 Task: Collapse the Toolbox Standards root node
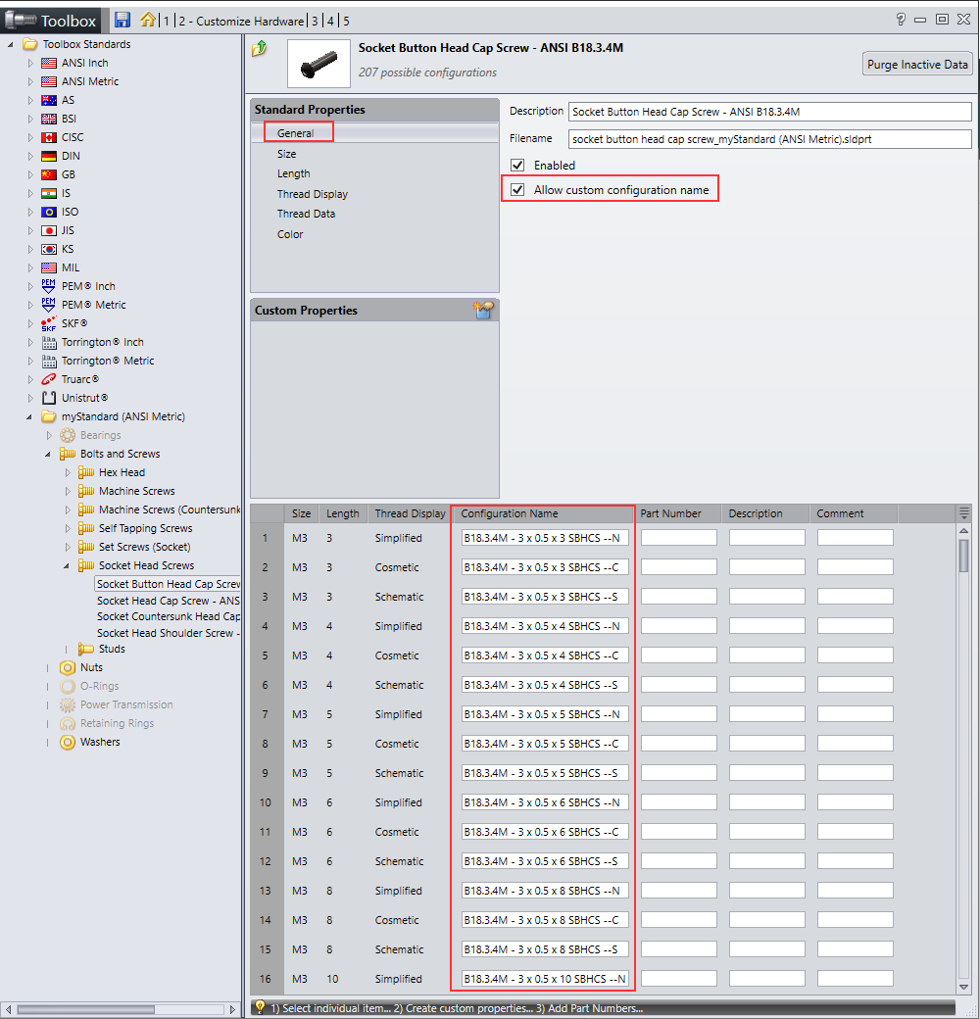point(11,45)
